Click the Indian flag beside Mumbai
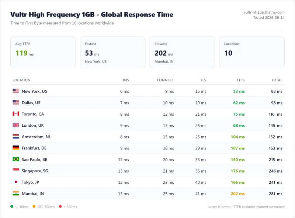The height and width of the screenshot is (218, 295). pos(16,193)
